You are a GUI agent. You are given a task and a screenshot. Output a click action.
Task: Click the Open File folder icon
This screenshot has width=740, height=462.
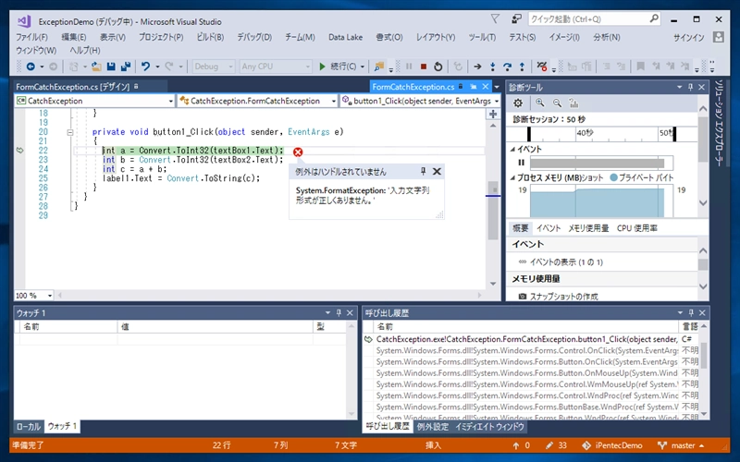pyautogui.click(x=96, y=67)
